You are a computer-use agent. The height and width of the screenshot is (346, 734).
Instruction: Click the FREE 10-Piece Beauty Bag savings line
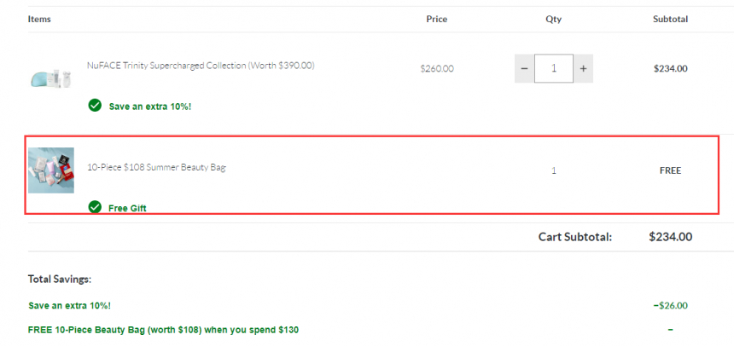click(x=163, y=330)
